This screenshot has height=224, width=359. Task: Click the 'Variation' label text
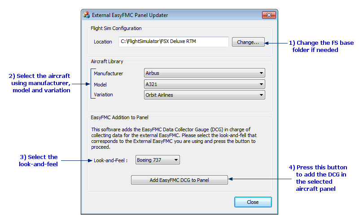point(103,95)
